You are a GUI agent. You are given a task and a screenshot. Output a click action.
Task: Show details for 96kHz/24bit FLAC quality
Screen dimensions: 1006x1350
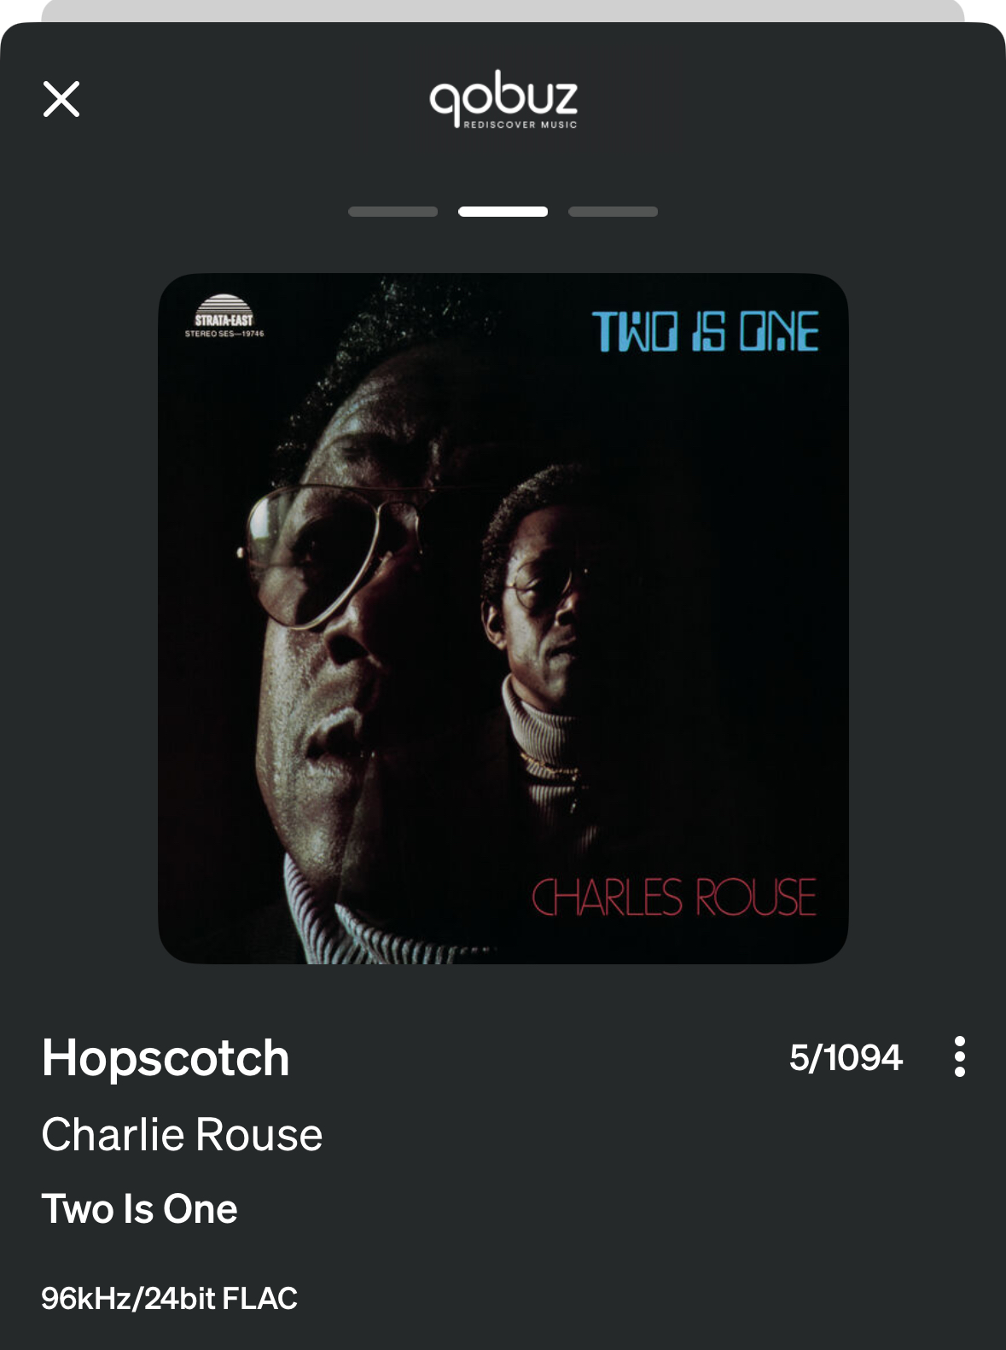(170, 1298)
